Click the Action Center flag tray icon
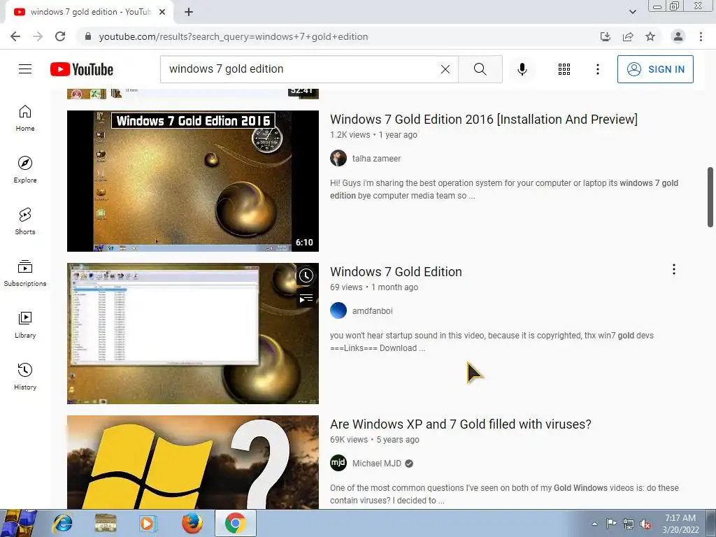 (611, 524)
